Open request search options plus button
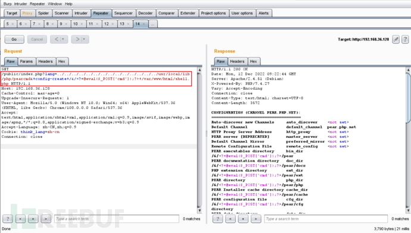 [x=33, y=219]
